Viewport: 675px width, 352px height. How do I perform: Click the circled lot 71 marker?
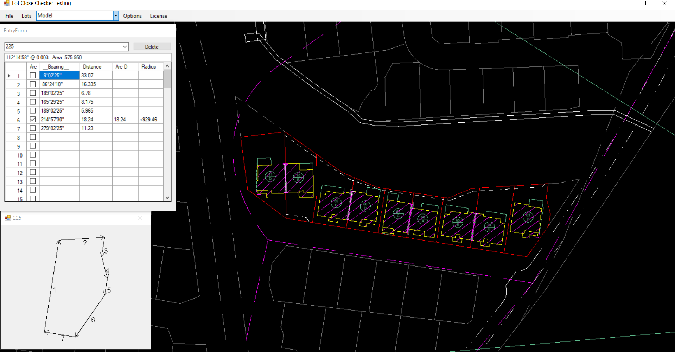point(270,177)
